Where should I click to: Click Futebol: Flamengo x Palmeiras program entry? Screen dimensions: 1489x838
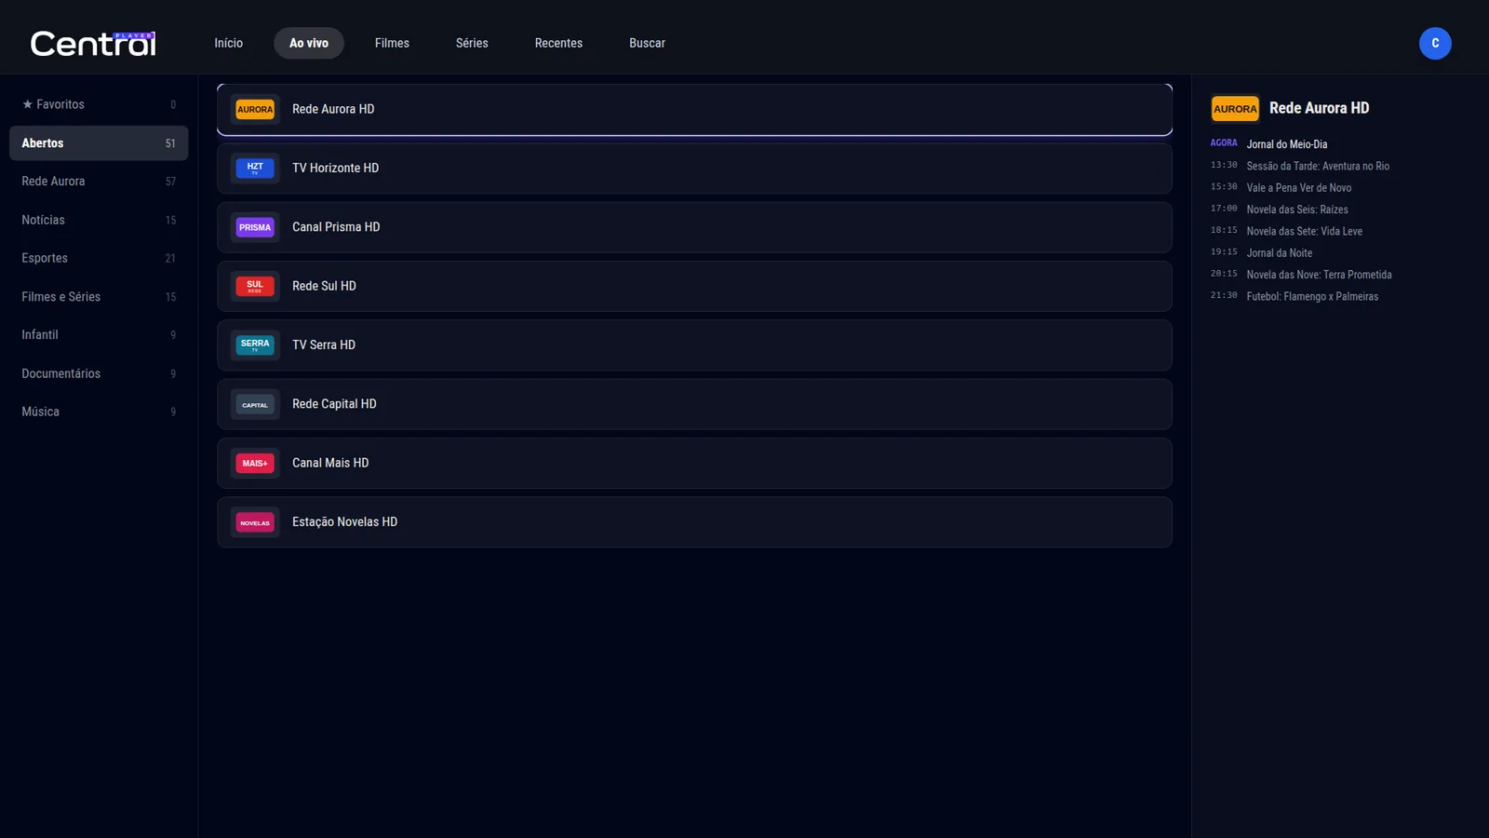[1312, 296]
